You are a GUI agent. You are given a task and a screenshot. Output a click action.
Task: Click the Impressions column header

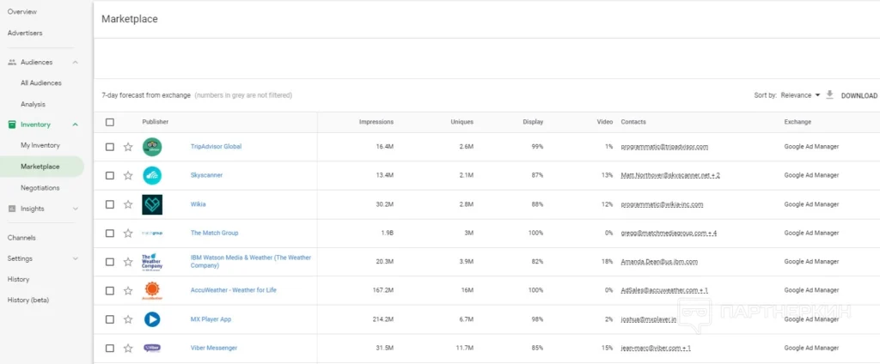tap(376, 122)
